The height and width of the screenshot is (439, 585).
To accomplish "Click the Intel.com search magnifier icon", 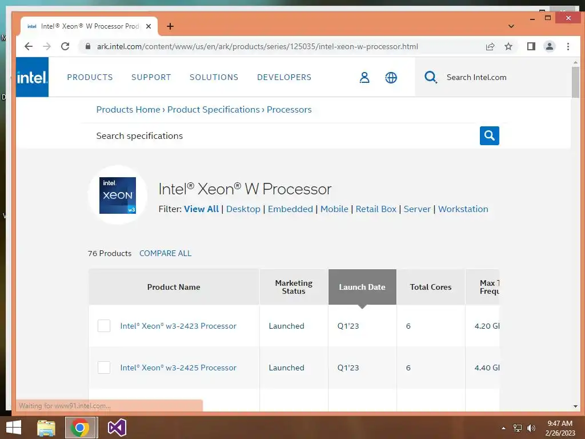I will [x=431, y=77].
